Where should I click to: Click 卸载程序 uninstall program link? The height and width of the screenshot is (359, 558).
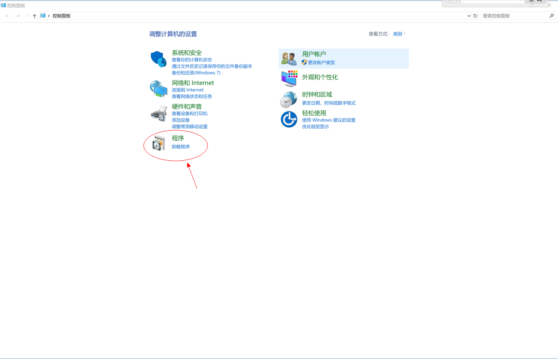[x=181, y=147]
